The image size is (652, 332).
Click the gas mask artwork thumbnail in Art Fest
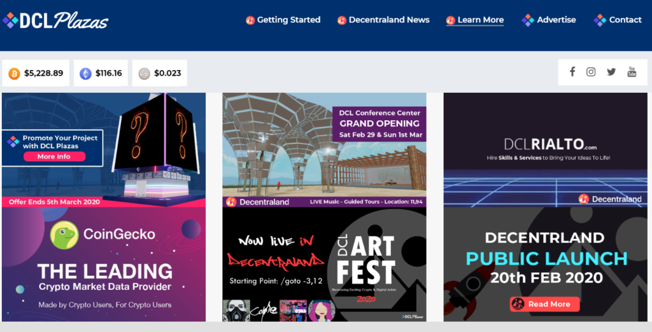[237, 310]
